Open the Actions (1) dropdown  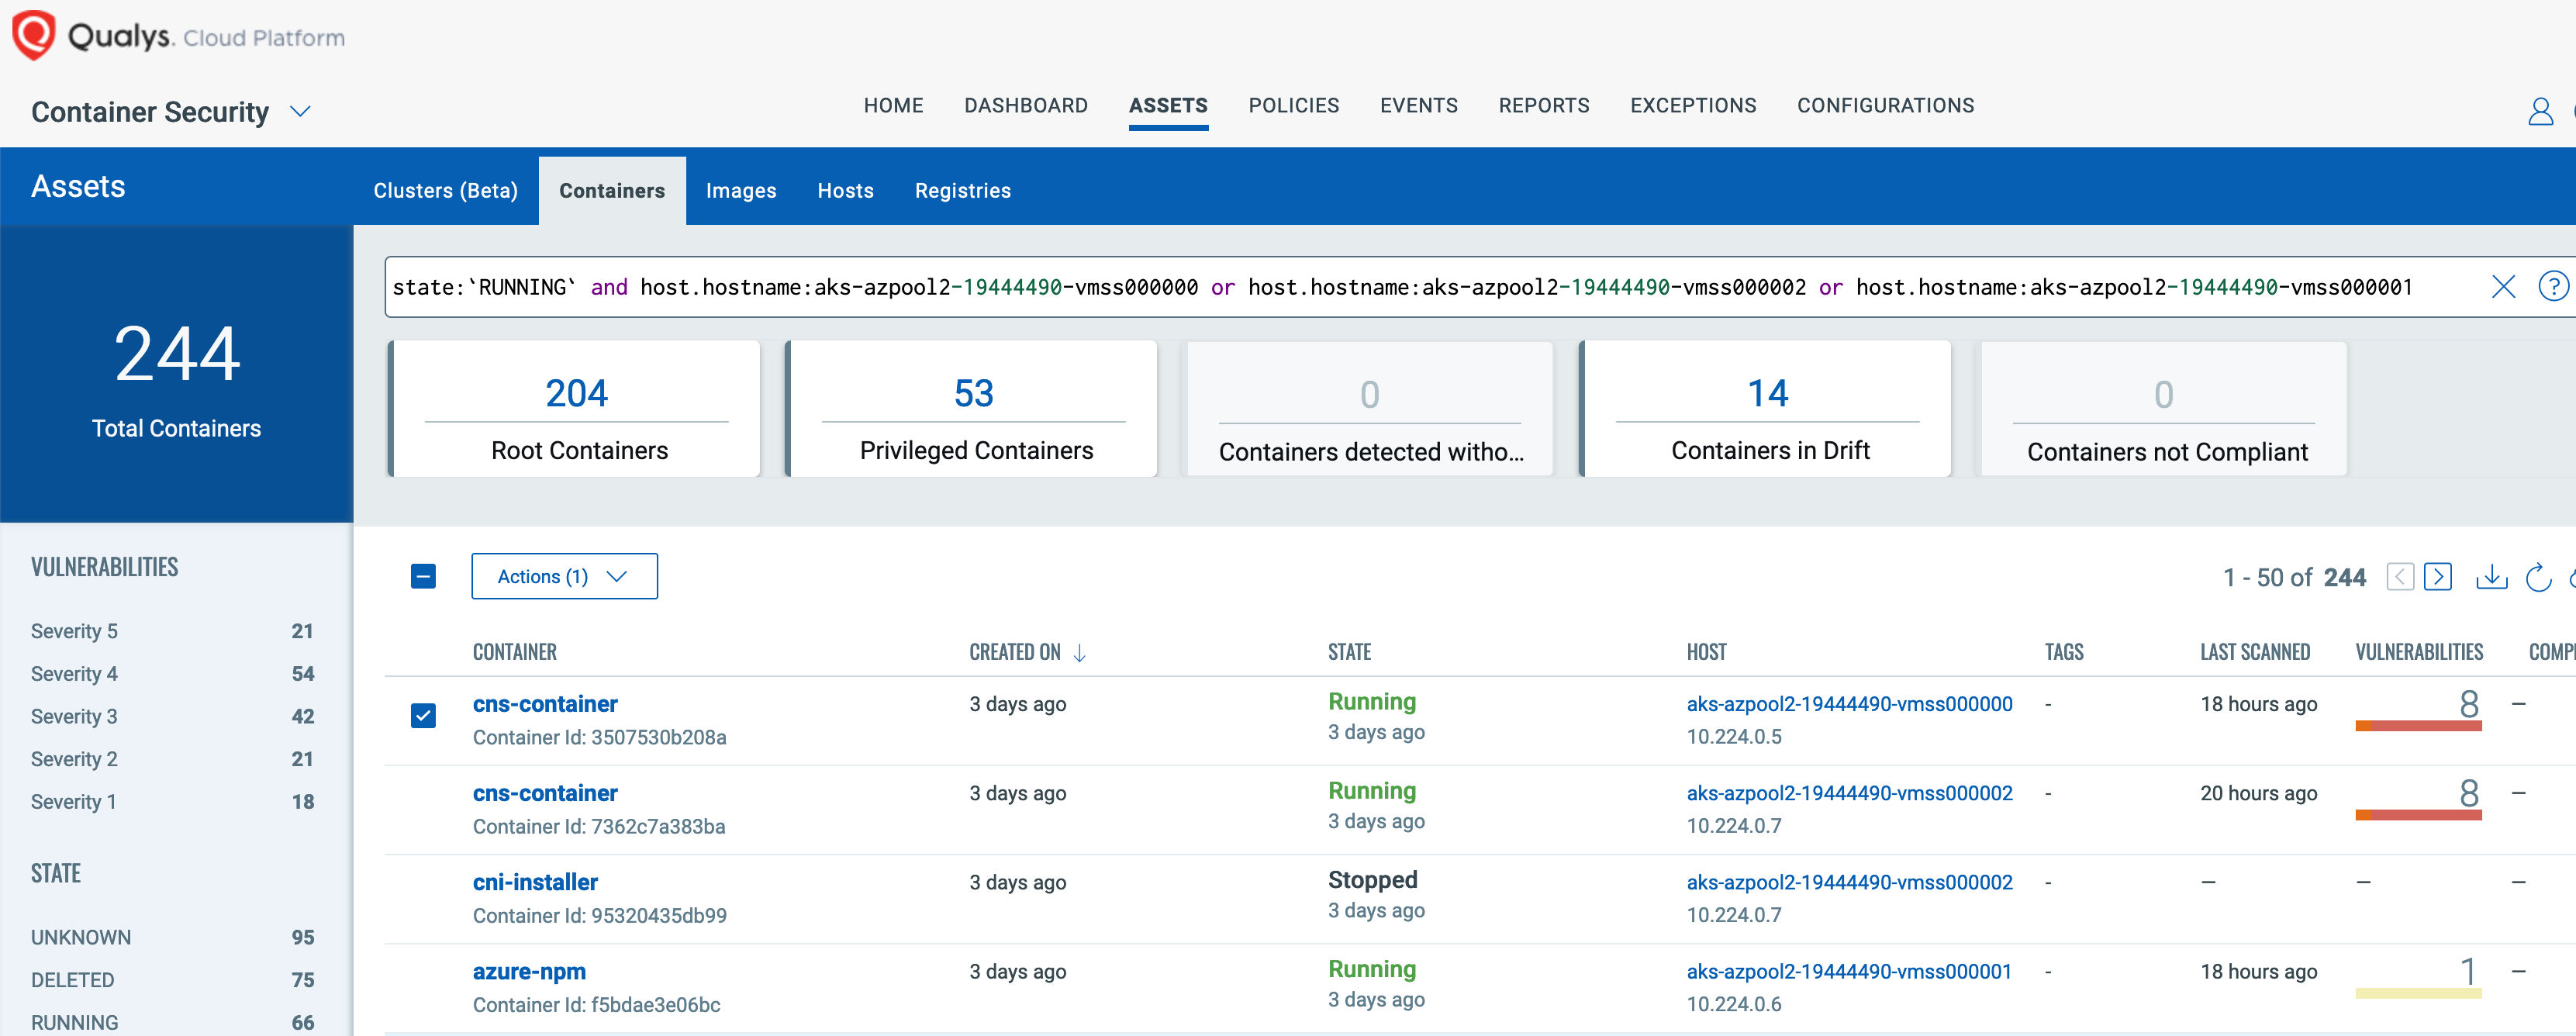(x=563, y=576)
